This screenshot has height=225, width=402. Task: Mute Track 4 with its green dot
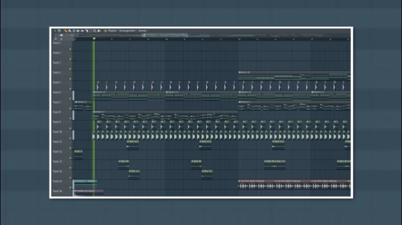click(70, 79)
